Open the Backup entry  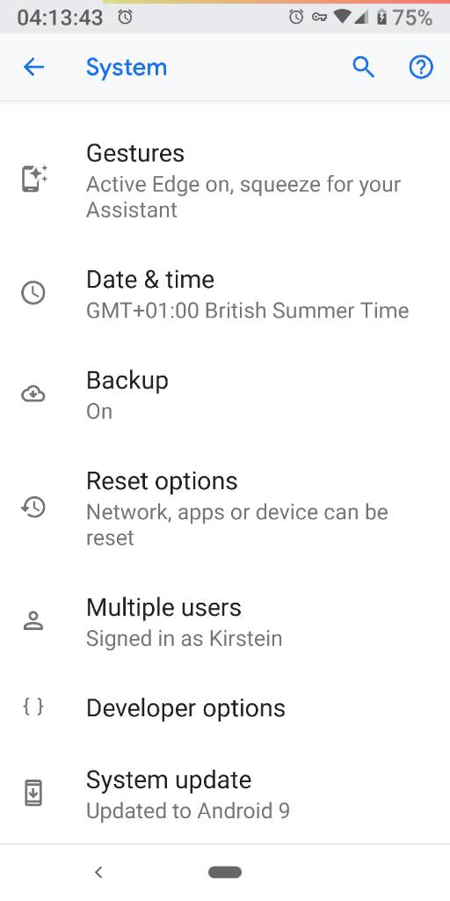coord(225,395)
